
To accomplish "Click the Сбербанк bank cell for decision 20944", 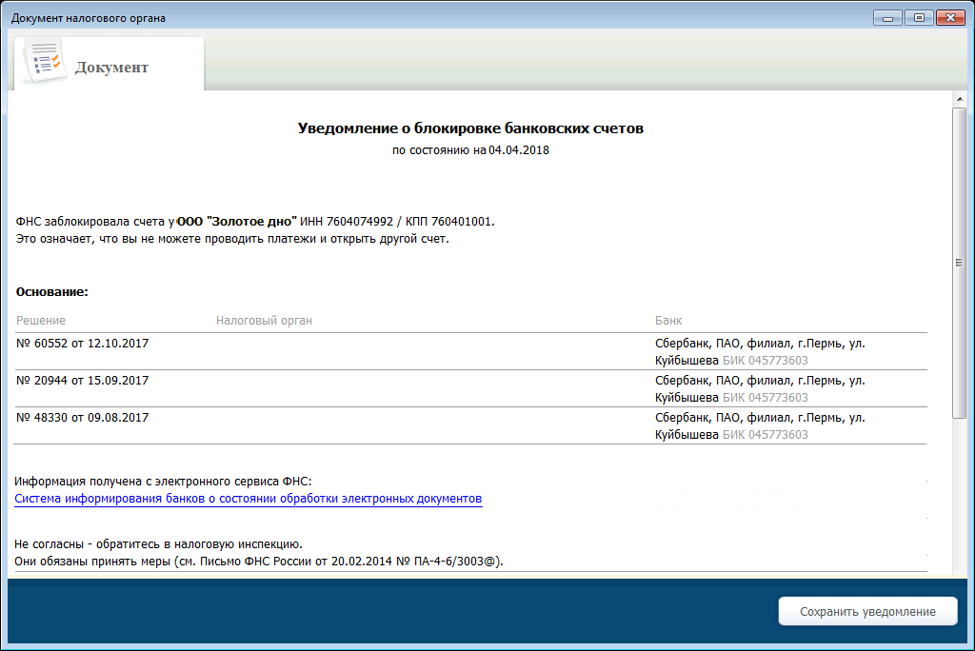I will pyautogui.click(x=760, y=388).
